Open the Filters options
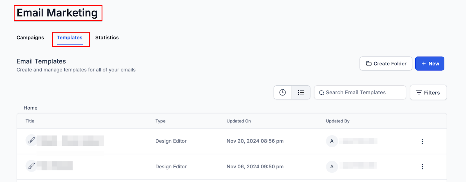466x182 pixels. 428,93
